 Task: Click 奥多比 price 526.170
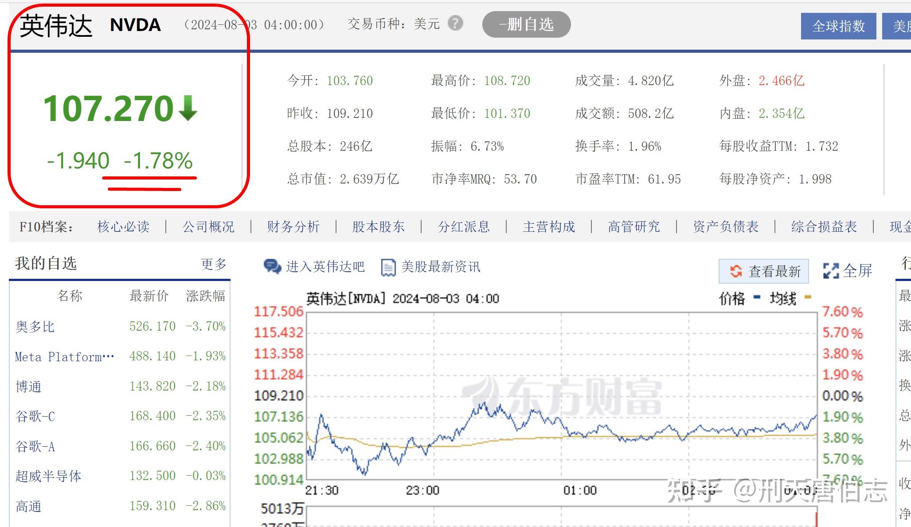click(152, 327)
